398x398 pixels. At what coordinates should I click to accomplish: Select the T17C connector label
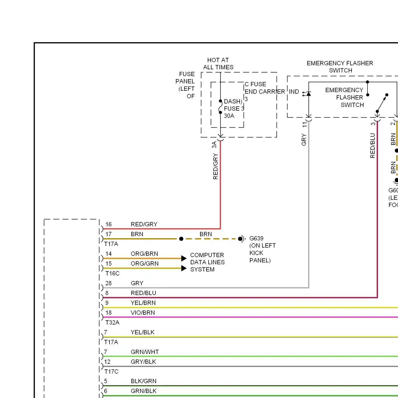click(x=111, y=371)
